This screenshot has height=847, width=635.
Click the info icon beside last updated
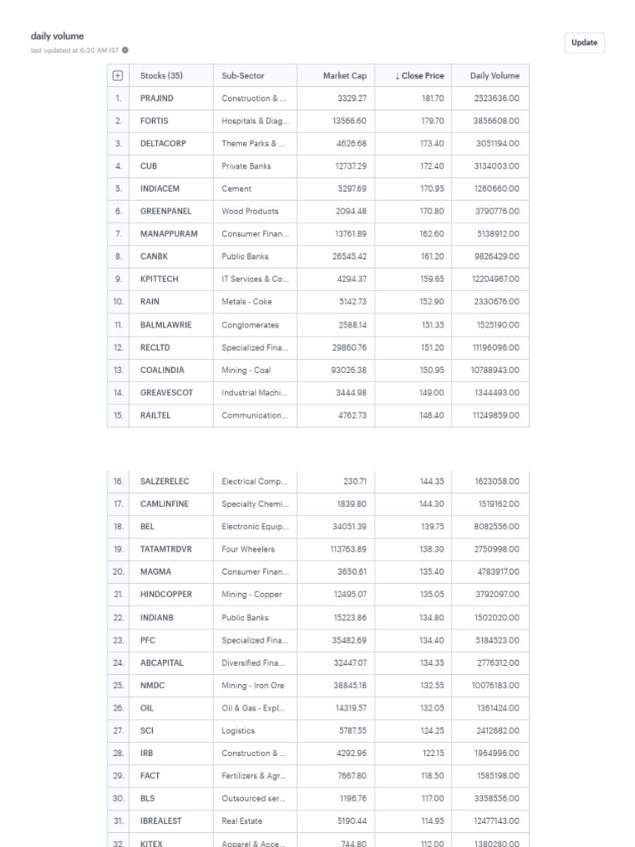point(126,50)
